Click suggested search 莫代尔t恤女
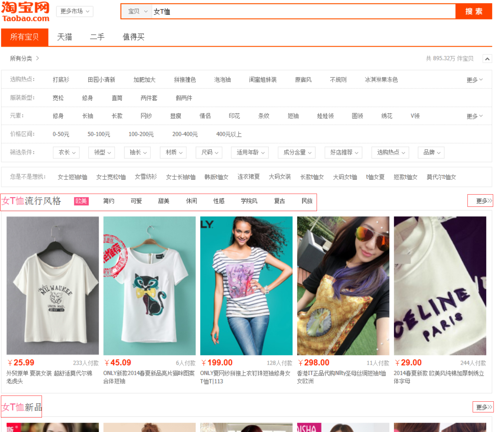 coord(441,177)
